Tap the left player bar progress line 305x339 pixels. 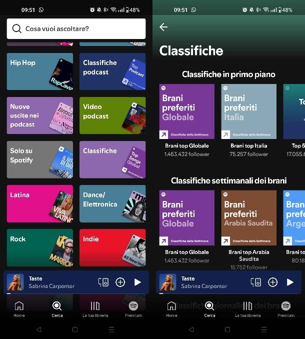[76, 293]
